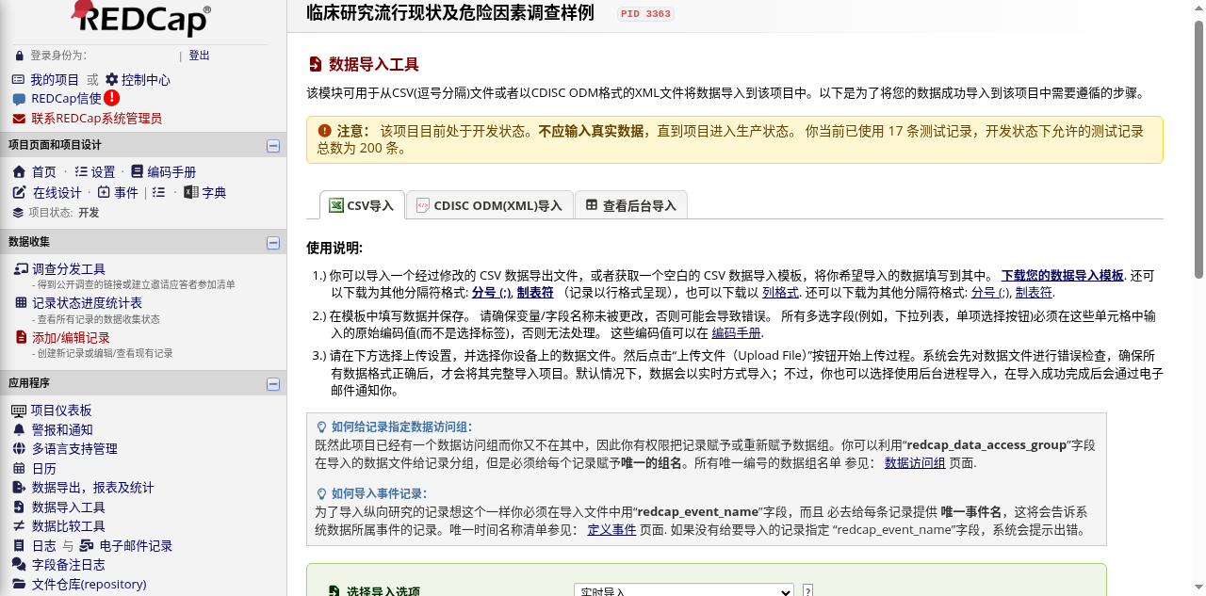This screenshot has width=1206, height=596.
Task: Click the REDCap logo
Action: click(x=141, y=18)
